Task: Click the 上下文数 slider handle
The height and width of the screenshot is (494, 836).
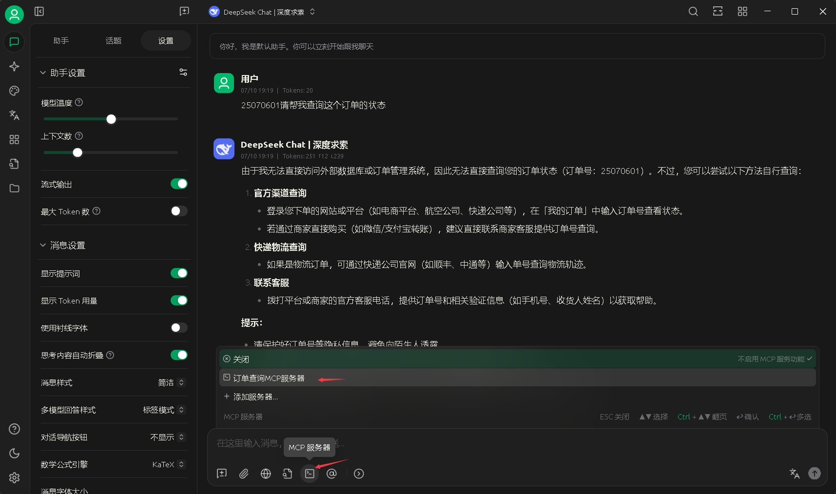Action: [x=78, y=152]
